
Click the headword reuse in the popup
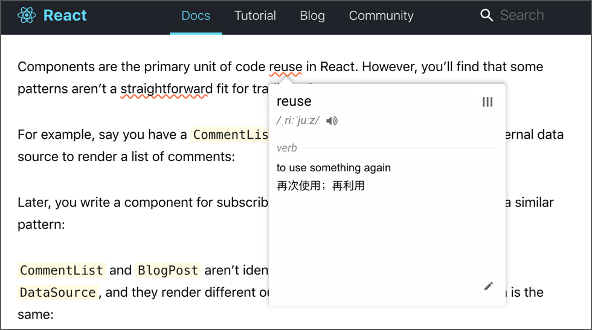pos(294,101)
